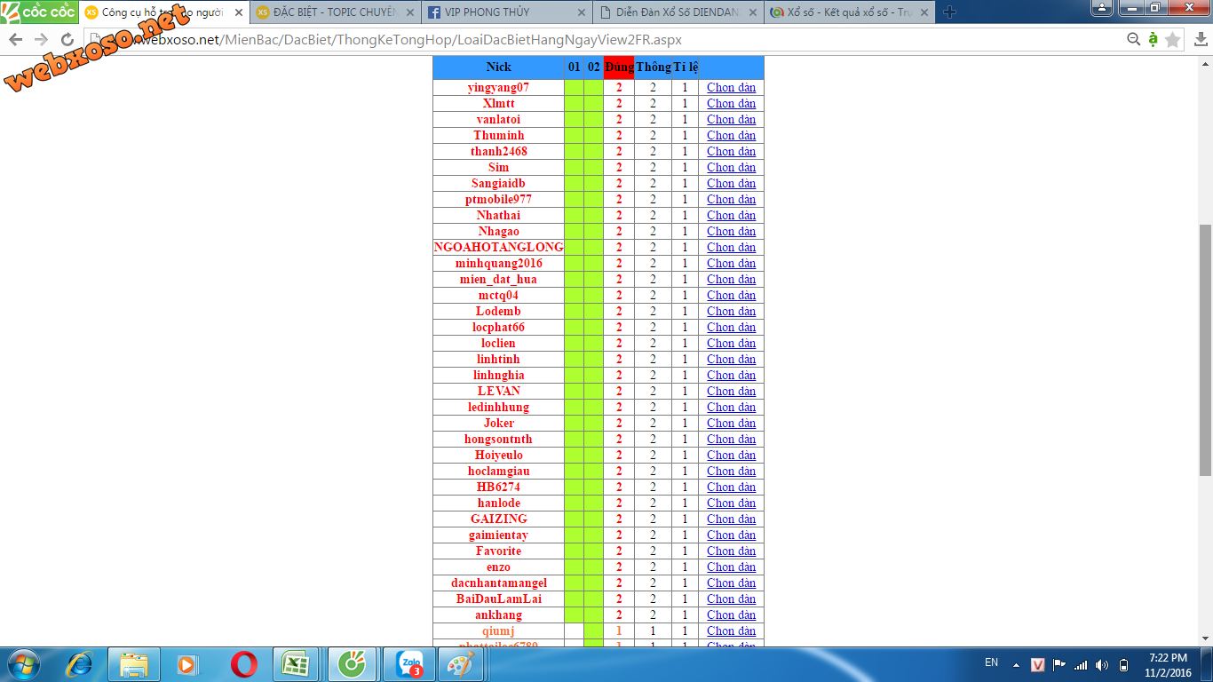The height and width of the screenshot is (682, 1213).
Task: Open 'Chọn dàn' link for ankhang
Action: pos(731,615)
